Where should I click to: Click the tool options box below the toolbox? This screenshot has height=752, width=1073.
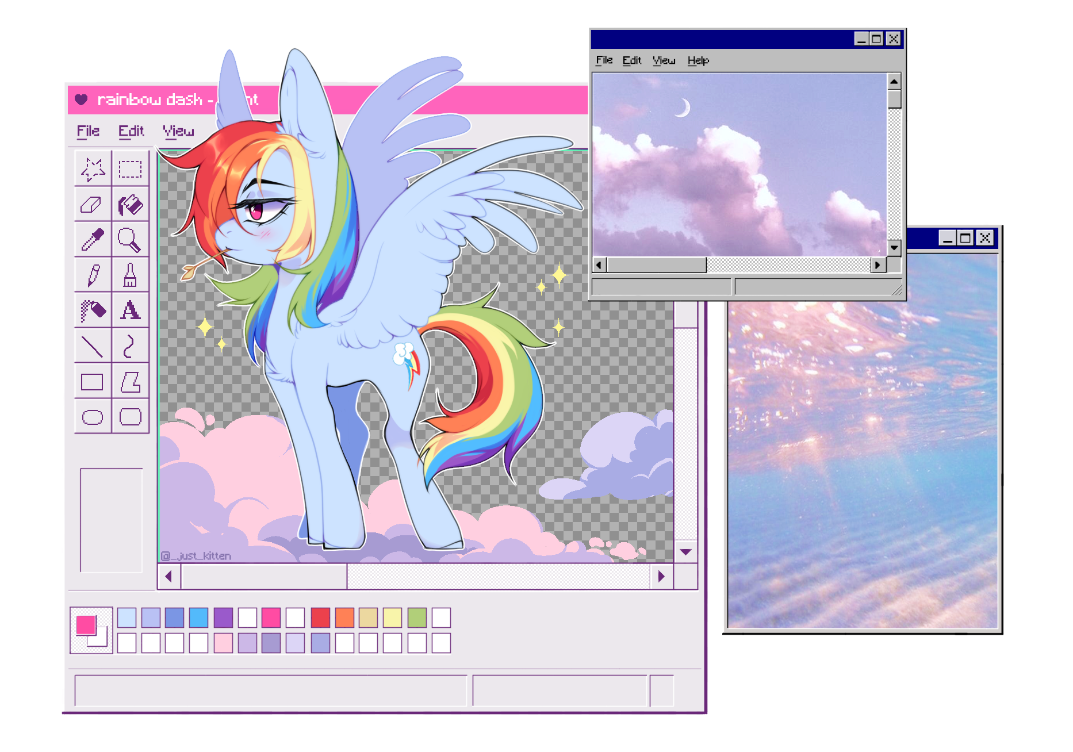pos(111,520)
